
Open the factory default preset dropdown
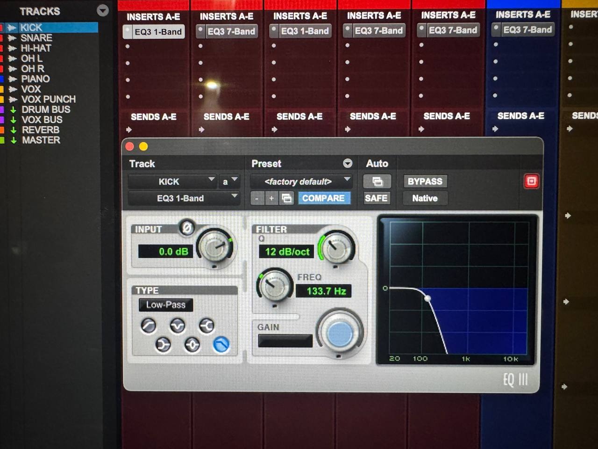click(x=301, y=181)
